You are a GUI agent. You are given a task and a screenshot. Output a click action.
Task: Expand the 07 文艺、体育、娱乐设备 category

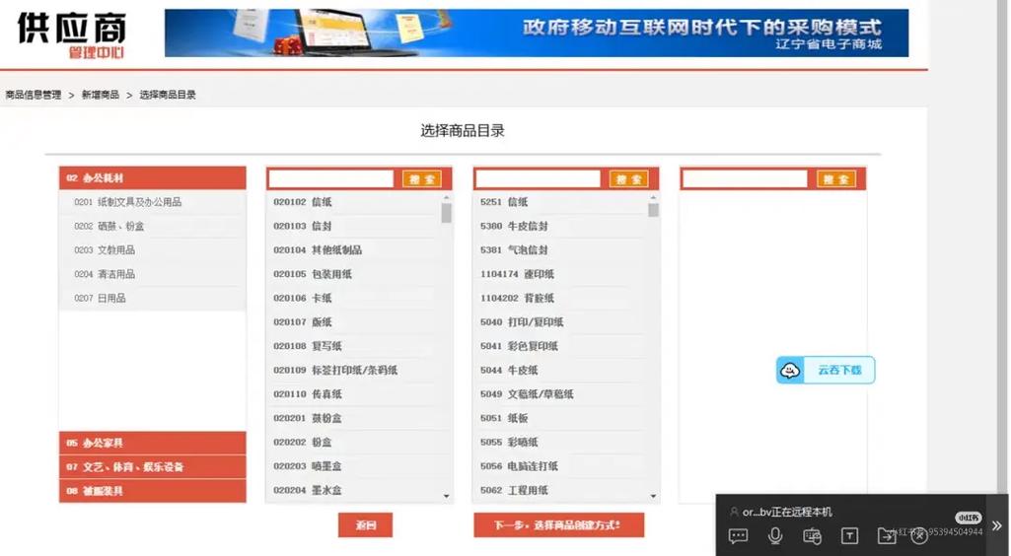[x=152, y=466]
